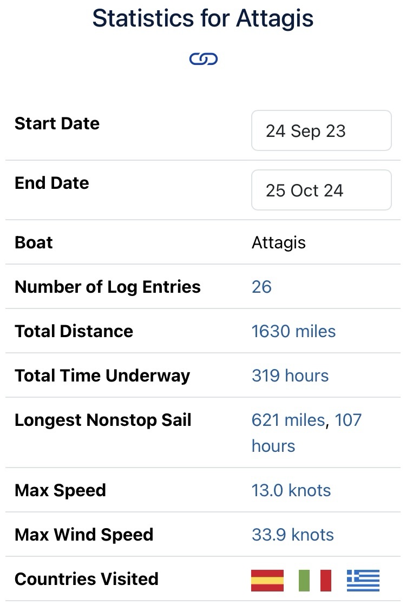Click the chain link share icon

pyautogui.click(x=204, y=59)
